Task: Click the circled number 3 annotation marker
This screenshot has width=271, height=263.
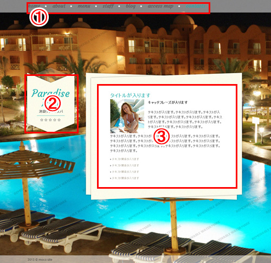Action: 162,137
